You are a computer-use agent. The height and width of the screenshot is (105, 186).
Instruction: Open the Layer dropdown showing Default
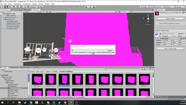181,36
